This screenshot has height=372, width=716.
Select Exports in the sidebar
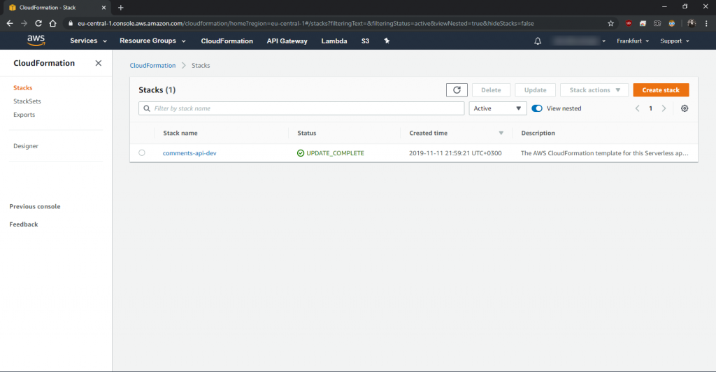(24, 115)
